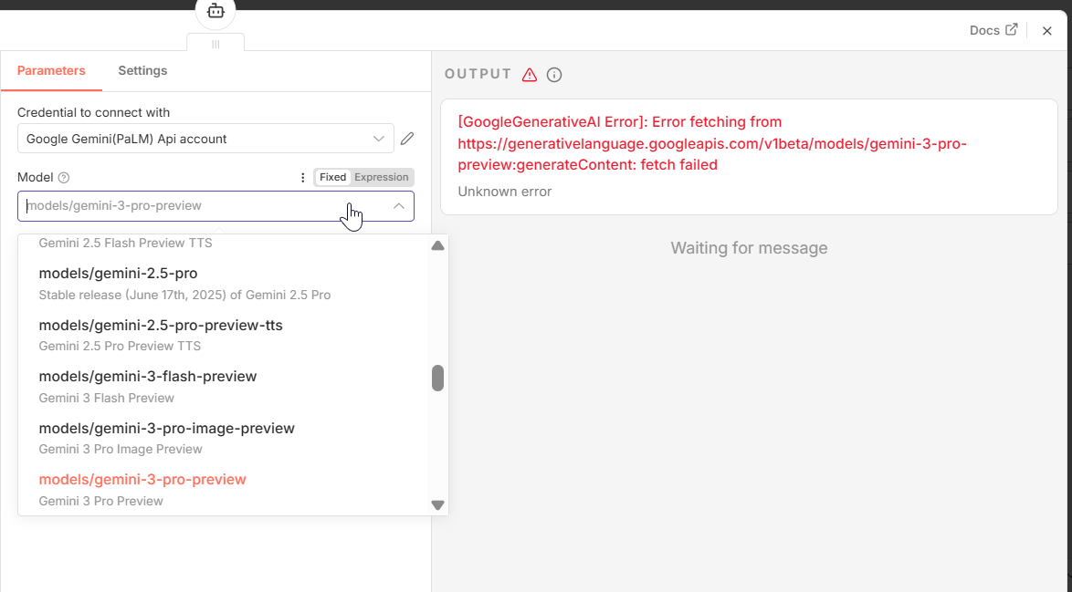The height and width of the screenshot is (592, 1072).
Task: Click the question mark help icon next to Model
Action: (x=63, y=177)
